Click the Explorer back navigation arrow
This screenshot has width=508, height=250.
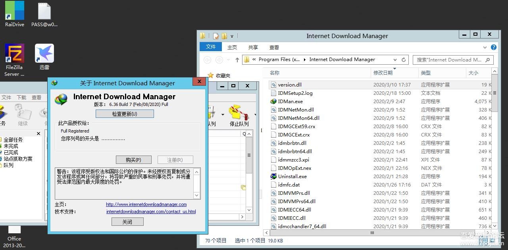click(x=208, y=60)
